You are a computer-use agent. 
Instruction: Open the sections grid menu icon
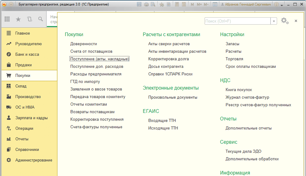7,19
